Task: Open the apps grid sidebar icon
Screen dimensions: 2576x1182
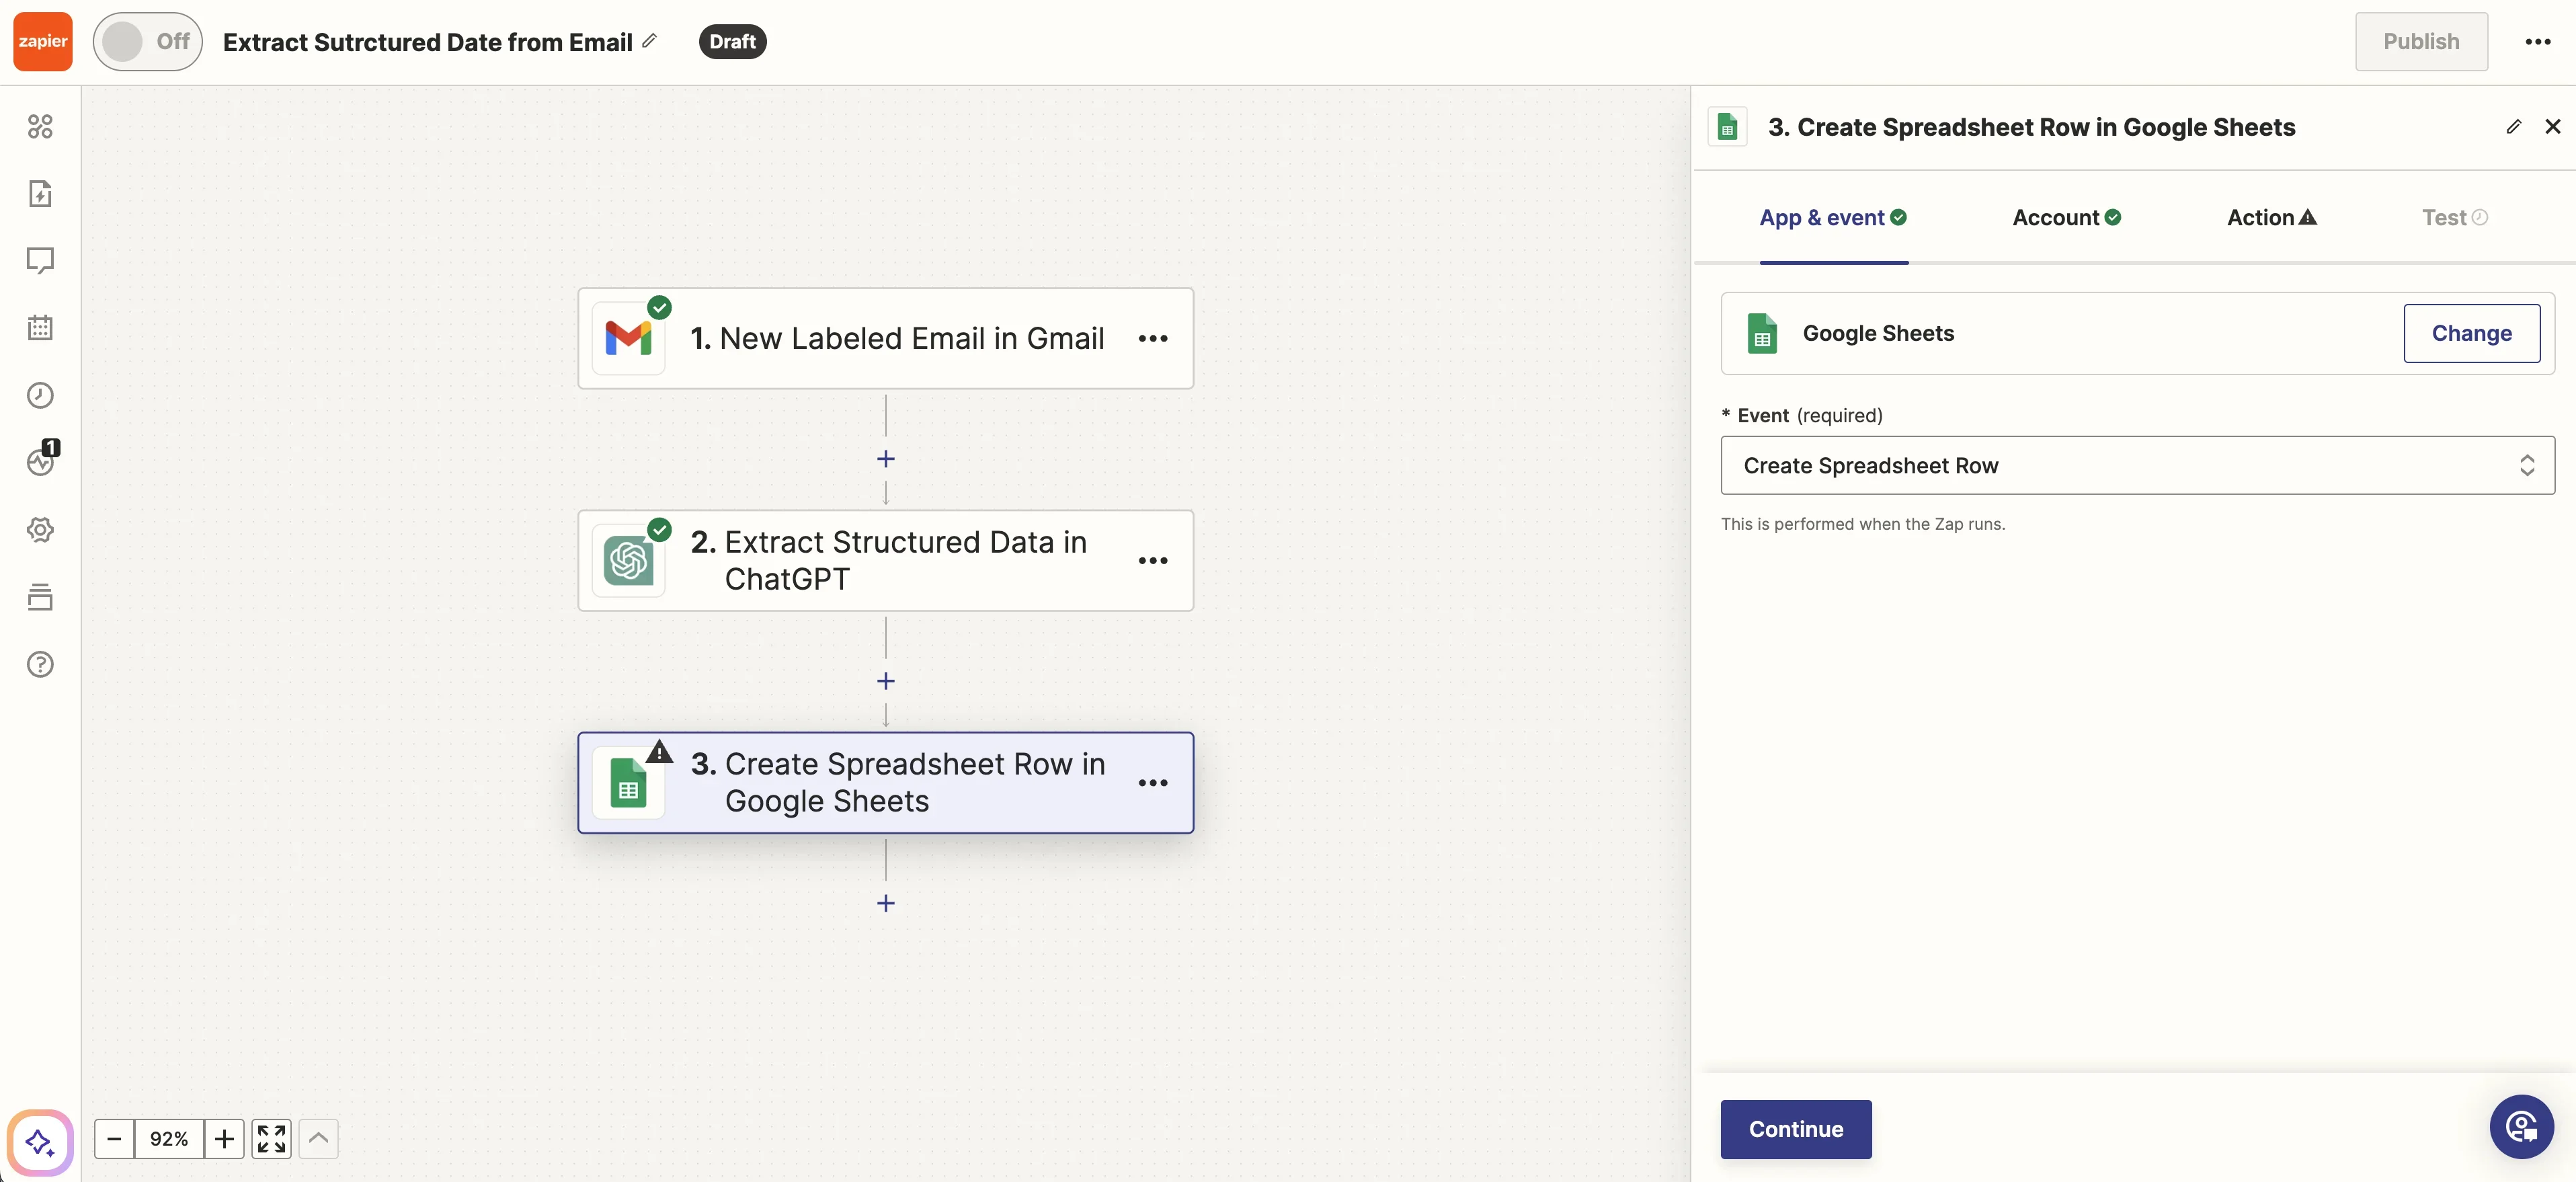Action: [x=40, y=126]
